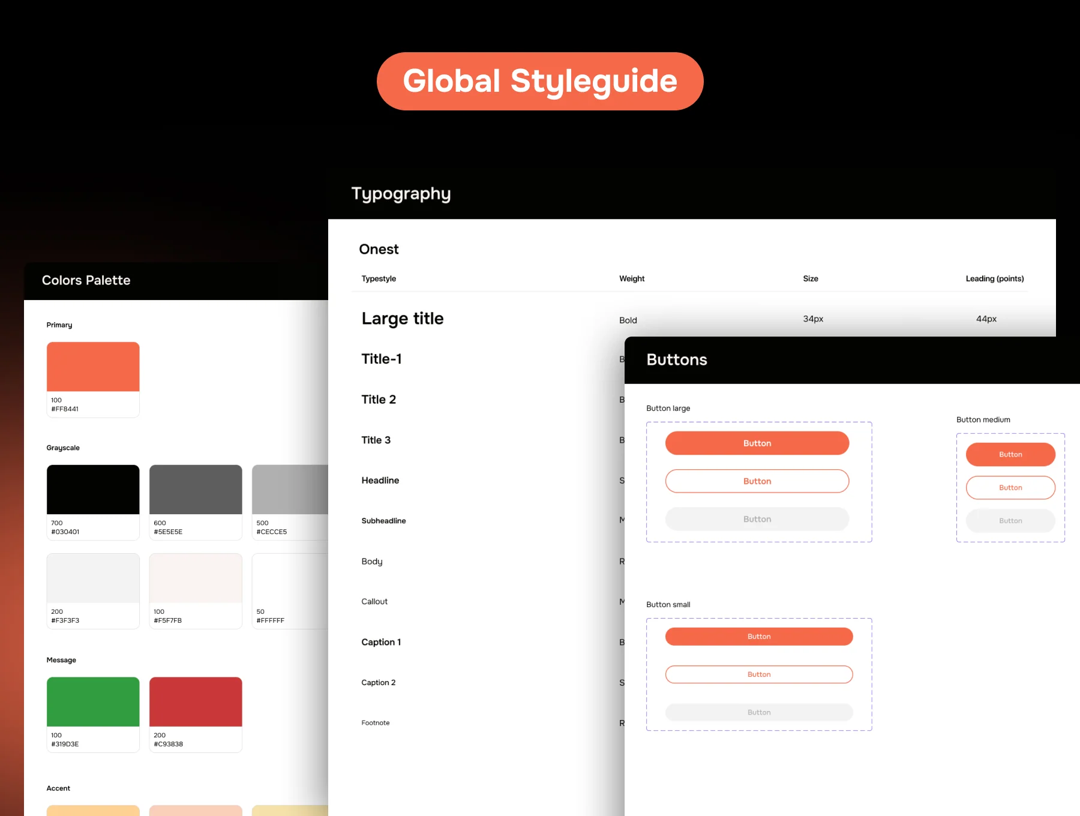Viewport: 1080px width, 816px height.
Task: Select the dark gray #5E5E5E swatch
Action: 196,502
